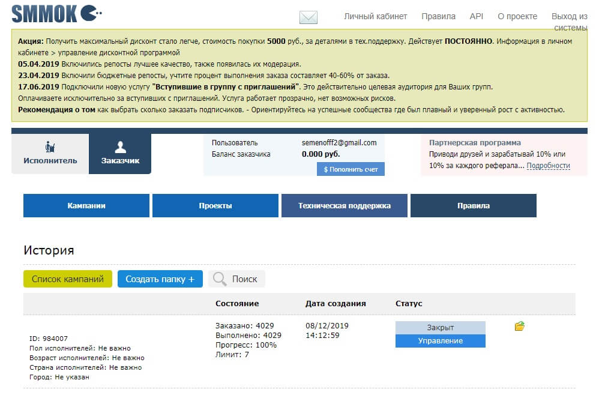Click the magnifier search icon
The height and width of the screenshot is (401, 599).
click(220, 279)
